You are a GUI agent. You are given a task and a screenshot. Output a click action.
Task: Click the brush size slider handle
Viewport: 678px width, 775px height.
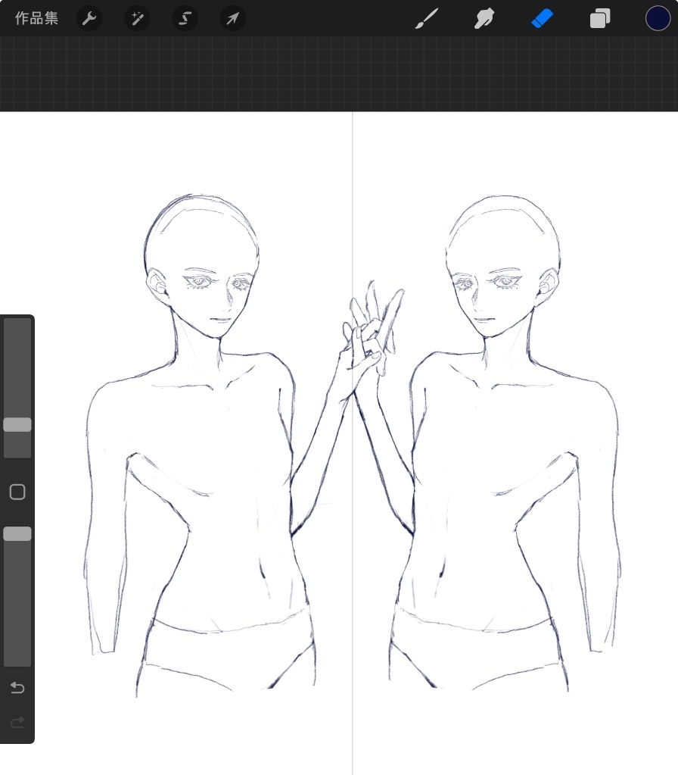pos(17,425)
